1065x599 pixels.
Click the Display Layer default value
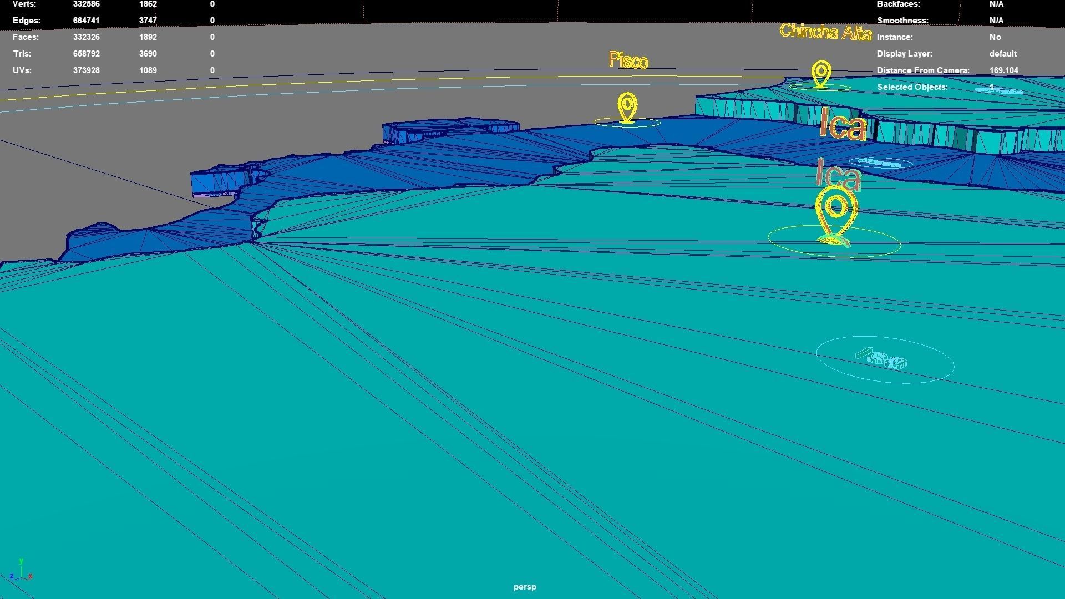click(x=1002, y=54)
